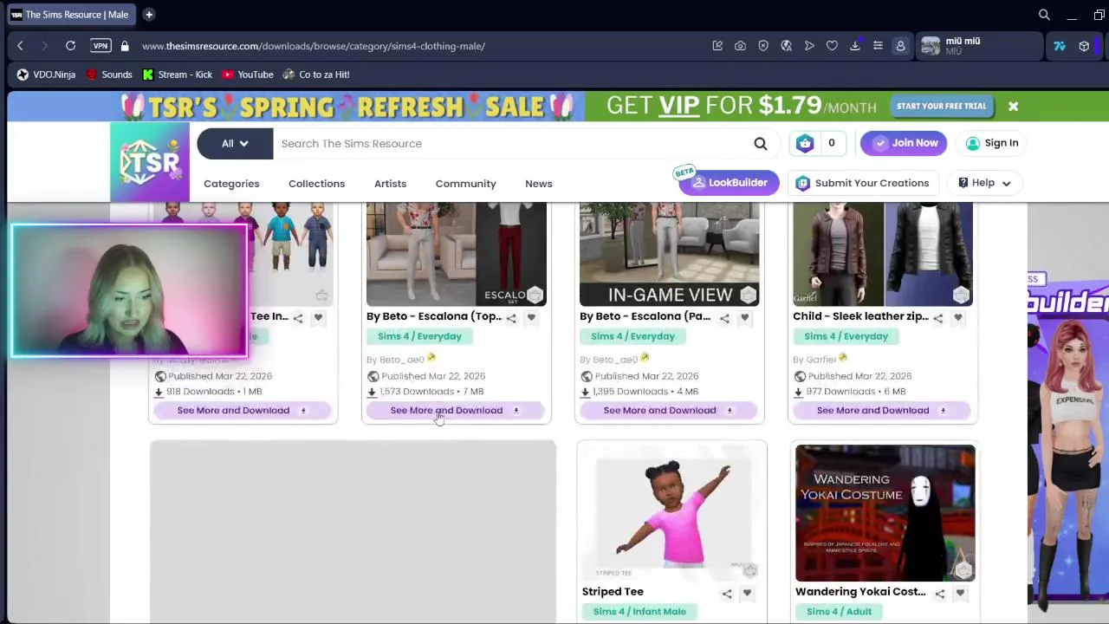1109x624 pixels.
Task: Open the miū miū player widget
Action: 979,46
